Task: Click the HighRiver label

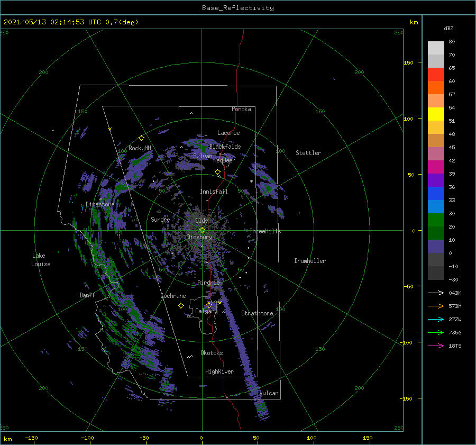Action: point(219,371)
